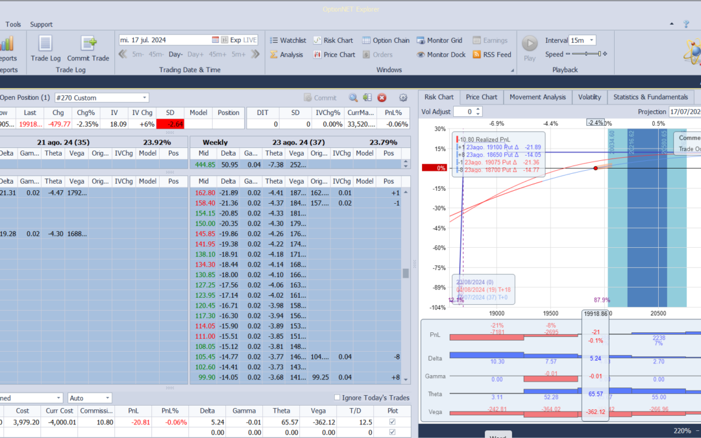Collapse the ribbon with the up arrow
701x438 pixels.
click(x=672, y=24)
